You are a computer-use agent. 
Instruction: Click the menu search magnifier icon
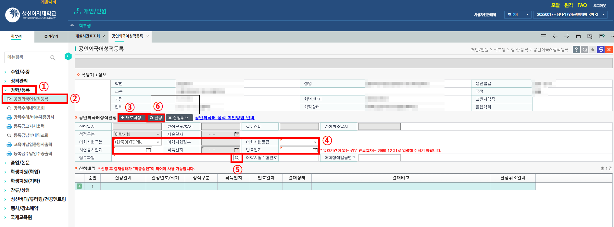(53, 57)
